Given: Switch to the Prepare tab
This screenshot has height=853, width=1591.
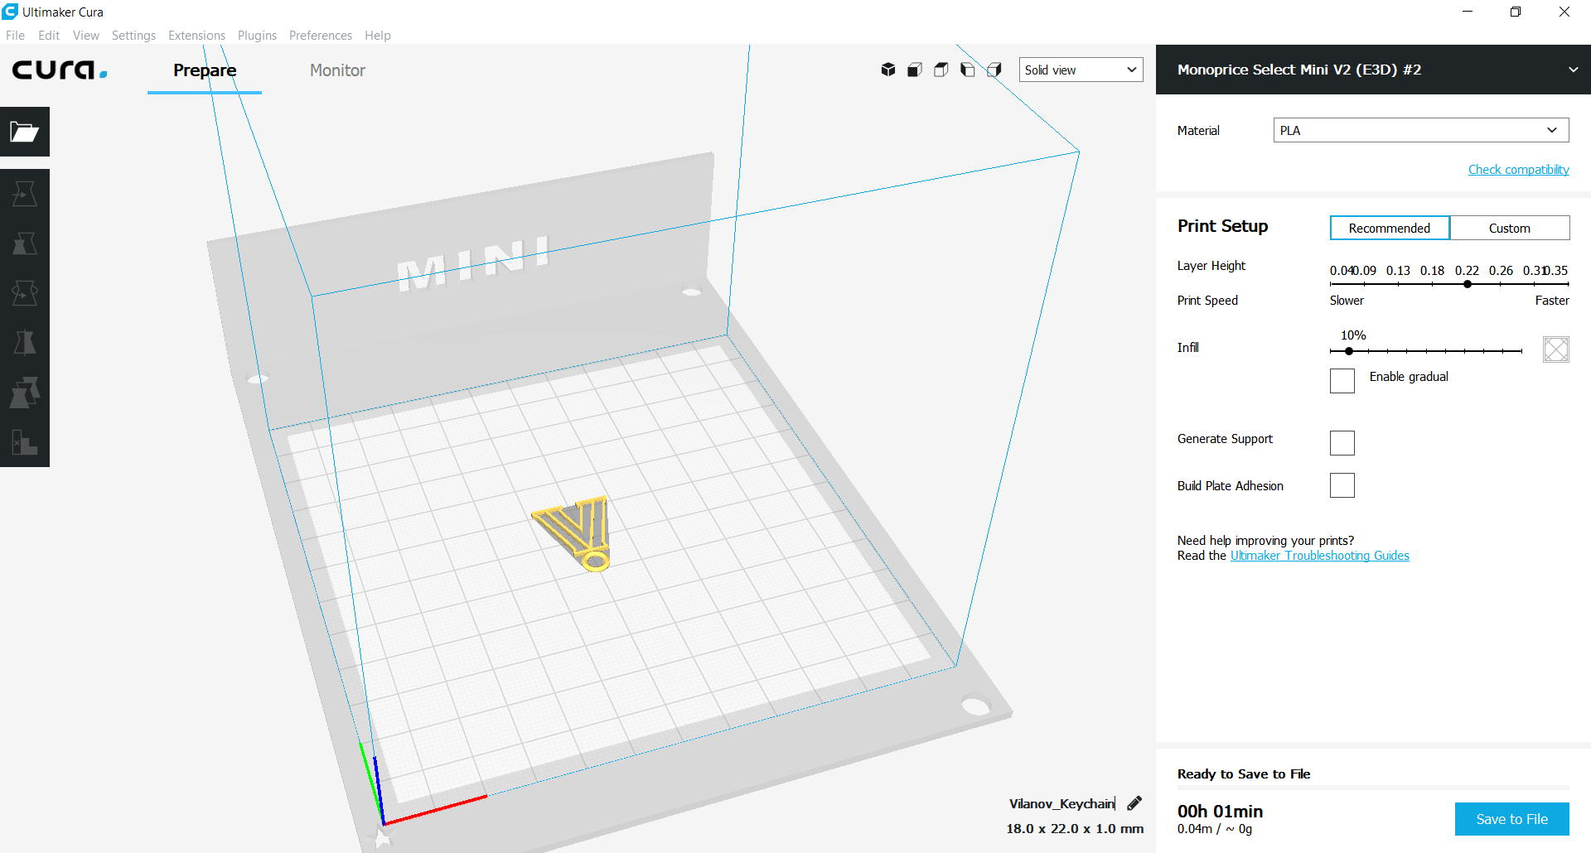Looking at the screenshot, I should point(205,70).
